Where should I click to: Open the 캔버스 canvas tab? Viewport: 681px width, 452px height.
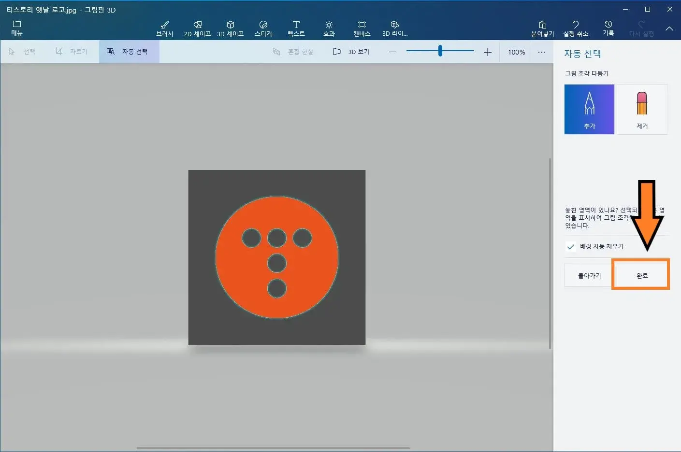click(x=362, y=28)
